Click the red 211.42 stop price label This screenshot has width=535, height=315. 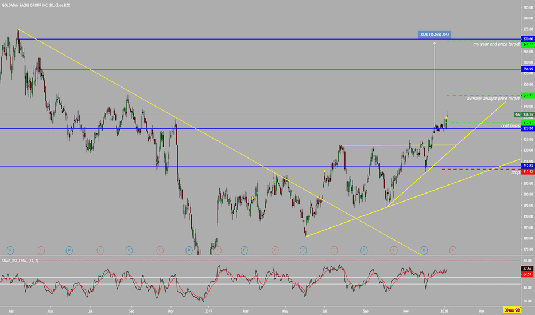pos(528,172)
